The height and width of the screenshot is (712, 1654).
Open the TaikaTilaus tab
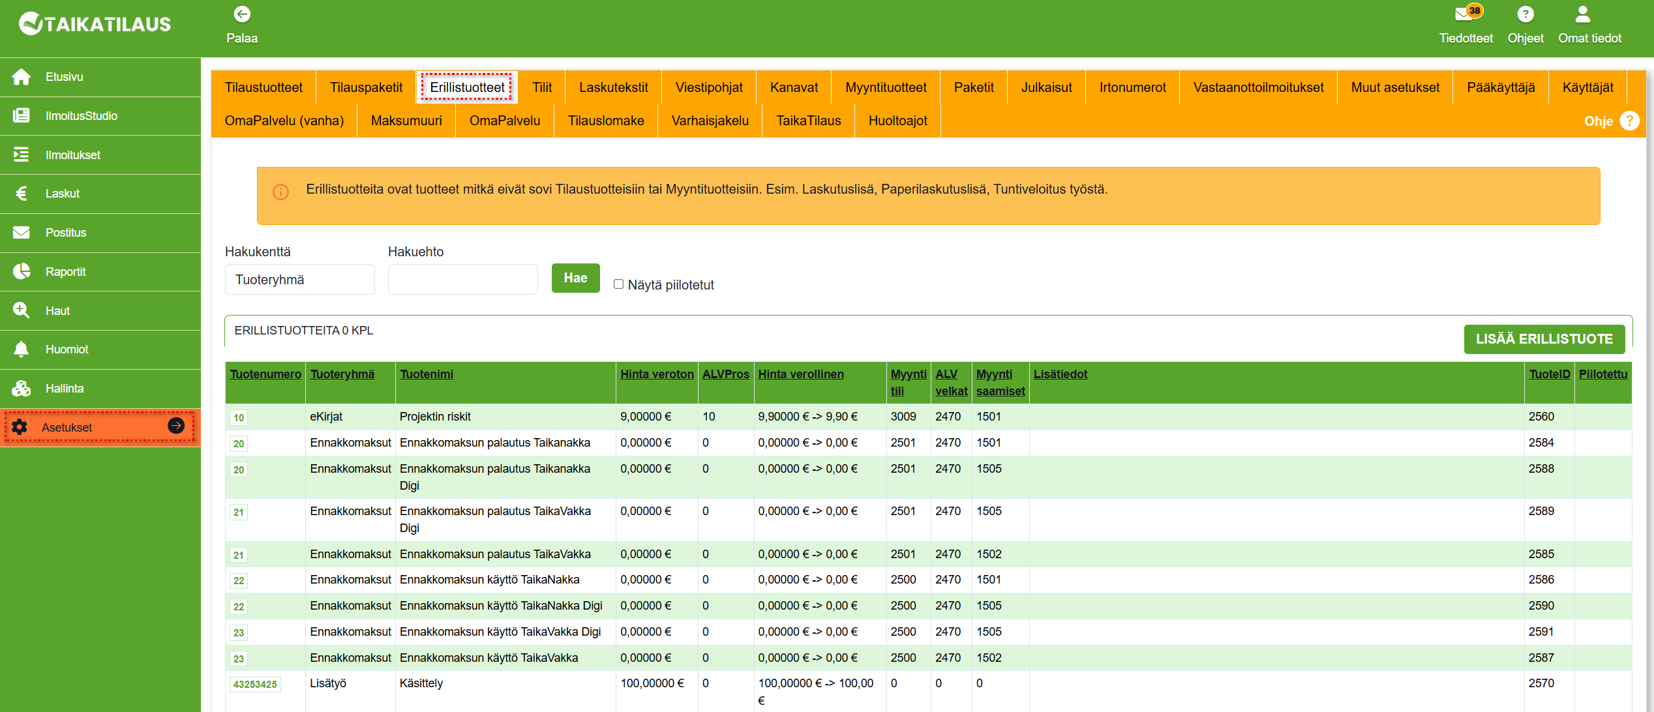809,121
